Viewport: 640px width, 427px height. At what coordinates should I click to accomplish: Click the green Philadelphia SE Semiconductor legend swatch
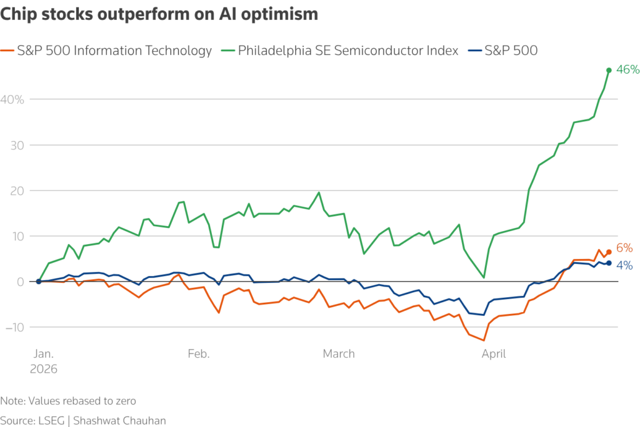[227, 51]
